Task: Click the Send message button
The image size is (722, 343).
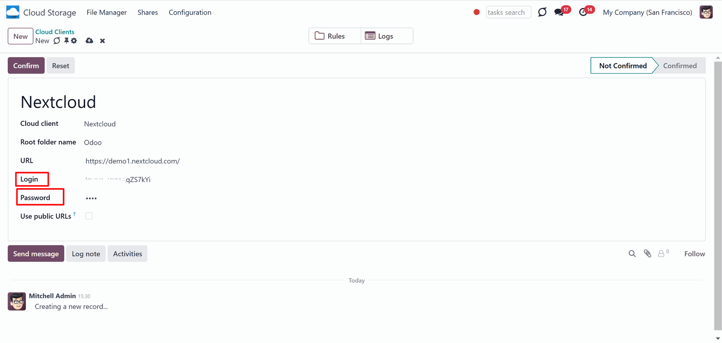Action: point(36,254)
